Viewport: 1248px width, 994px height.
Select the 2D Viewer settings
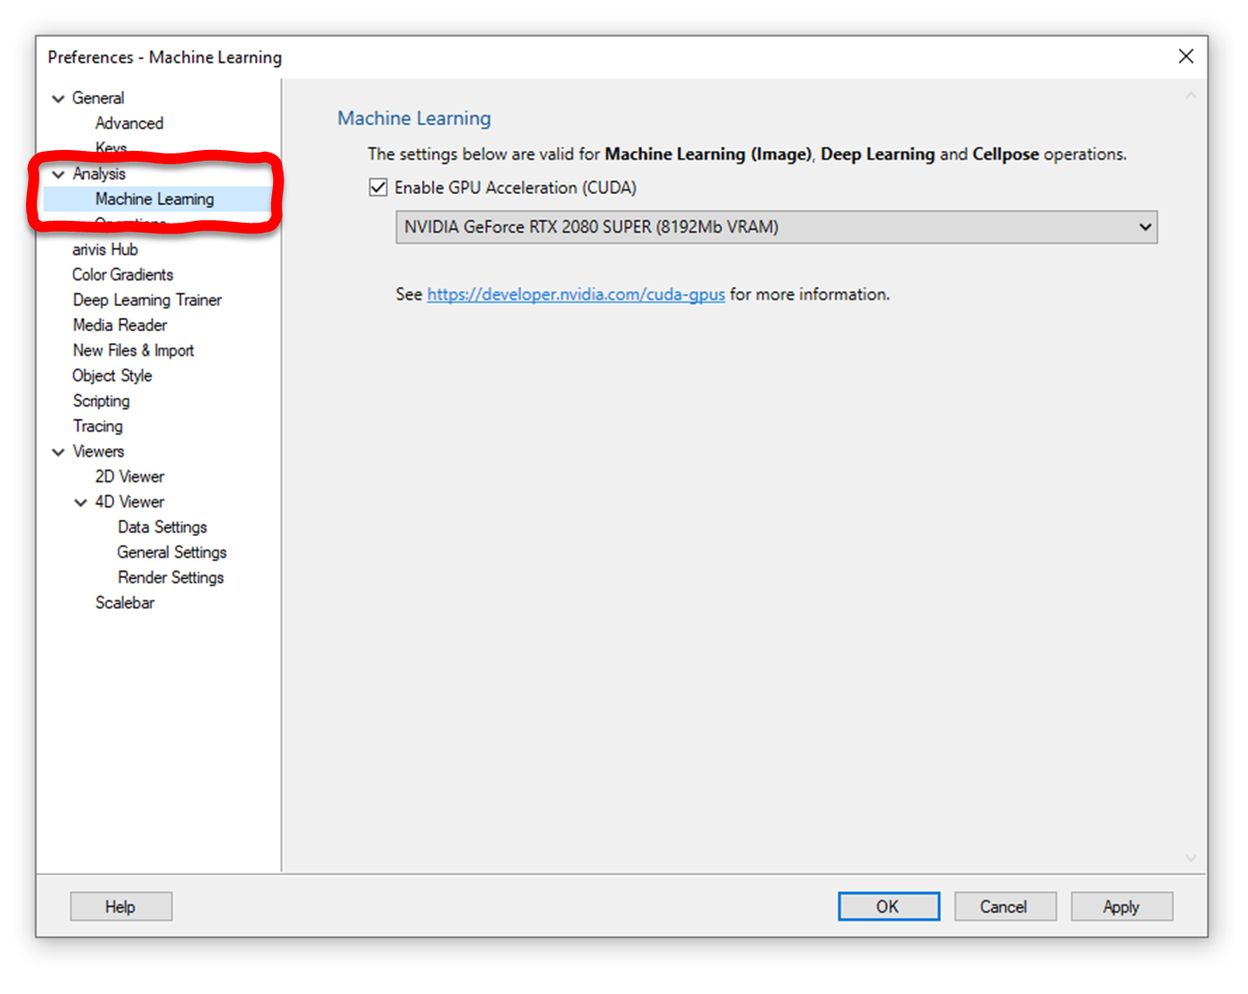(129, 476)
